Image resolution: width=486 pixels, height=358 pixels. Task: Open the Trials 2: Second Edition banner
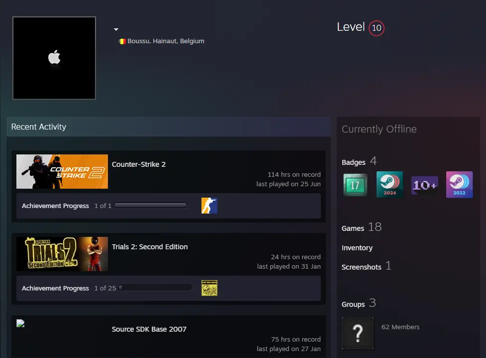(62, 254)
